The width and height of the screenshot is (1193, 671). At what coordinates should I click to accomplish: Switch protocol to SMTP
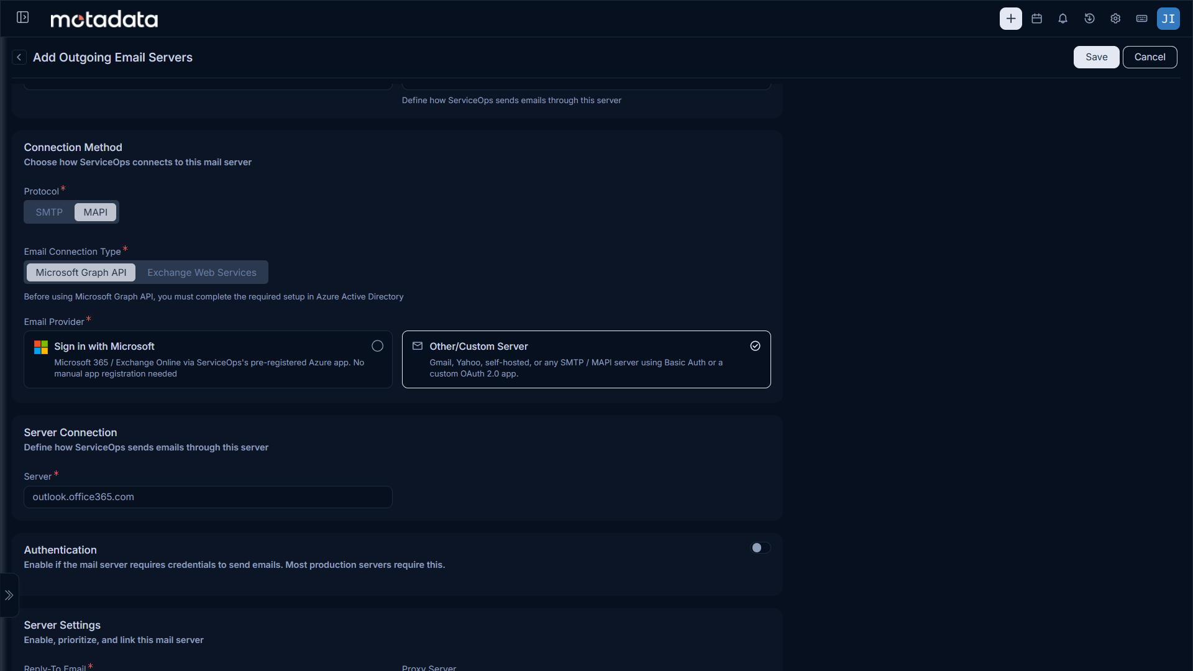pyautogui.click(x=49, y=212)
